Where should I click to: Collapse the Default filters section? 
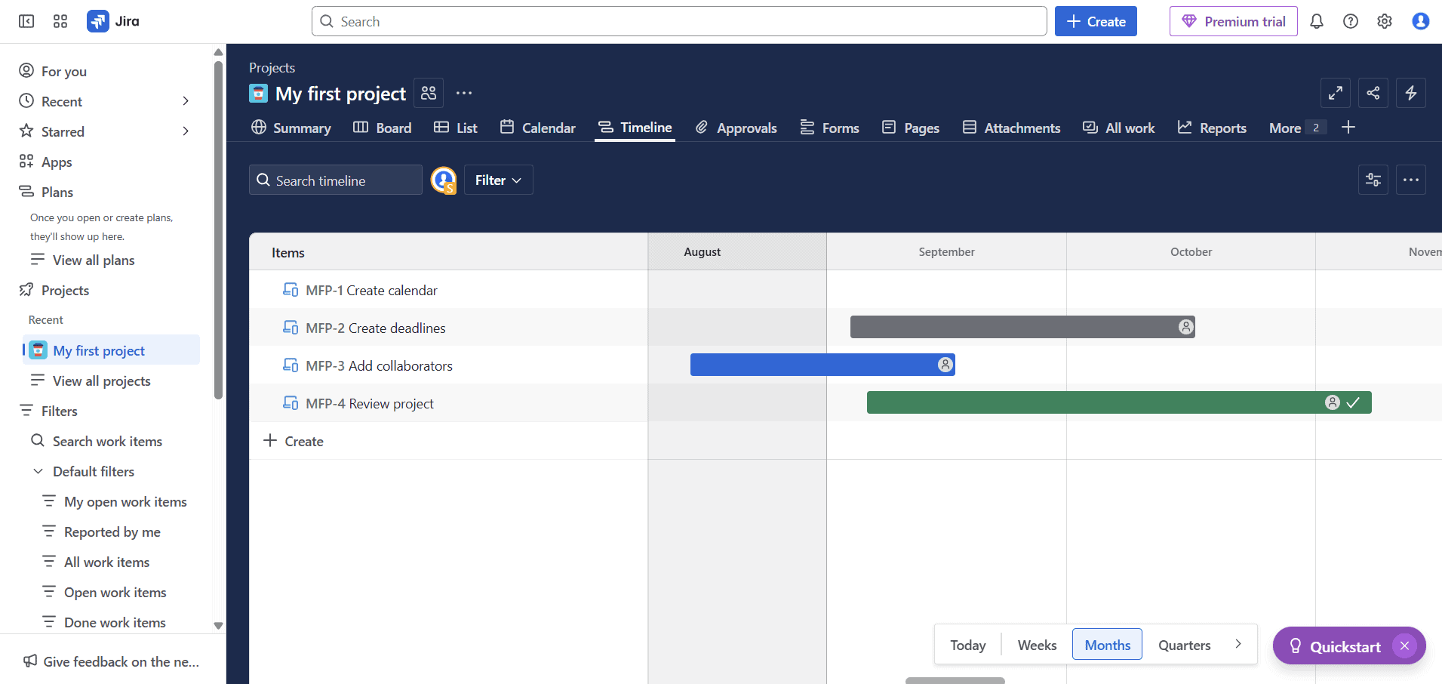pos(38,471)
